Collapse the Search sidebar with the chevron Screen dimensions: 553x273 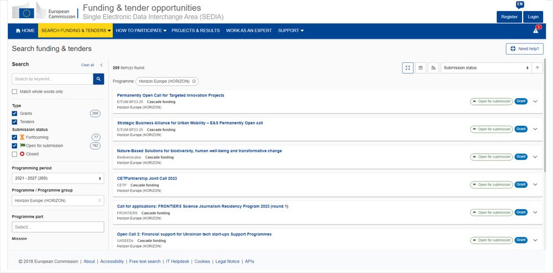click(x=102, y=65)
